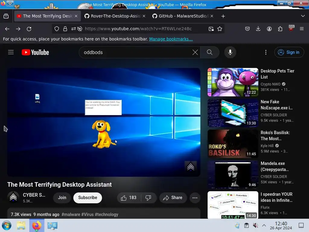This screenshot has width=309, height=232.
Task: Show hidden system tray icons
Action: pos(264,225)
